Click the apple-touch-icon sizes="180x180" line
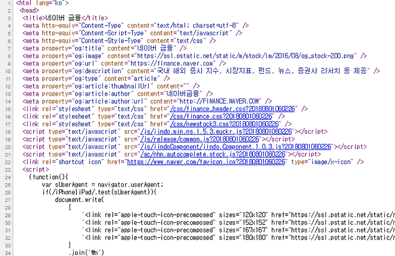The width and height of the screenshot is (395, 256). coord(238,238)
